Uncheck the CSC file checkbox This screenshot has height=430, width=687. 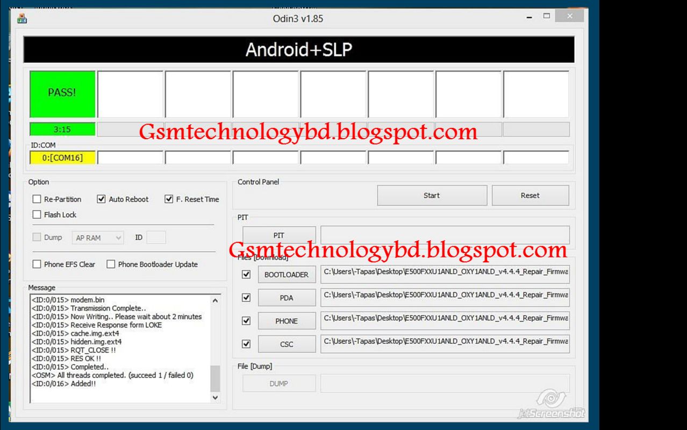coord(246,344)
